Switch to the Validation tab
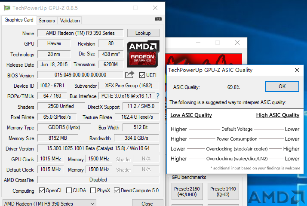This screenshot has width=307, height=206. tap(70, 21)
